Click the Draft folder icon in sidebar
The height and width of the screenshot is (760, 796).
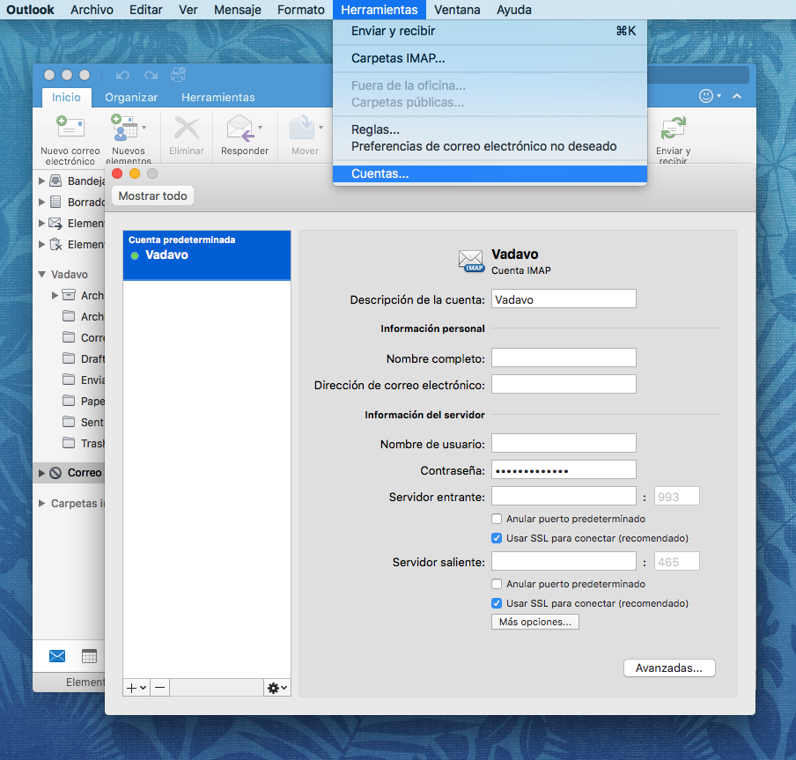coord(69,358)
